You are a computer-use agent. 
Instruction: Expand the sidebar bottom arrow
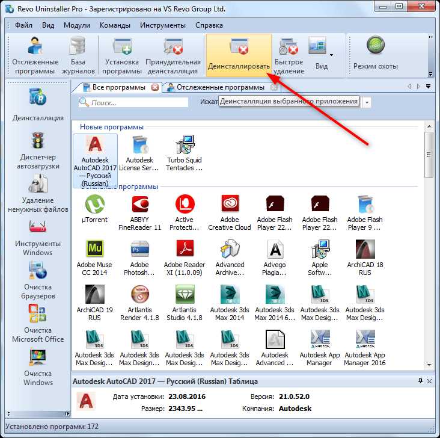click(x=67, y=413)
